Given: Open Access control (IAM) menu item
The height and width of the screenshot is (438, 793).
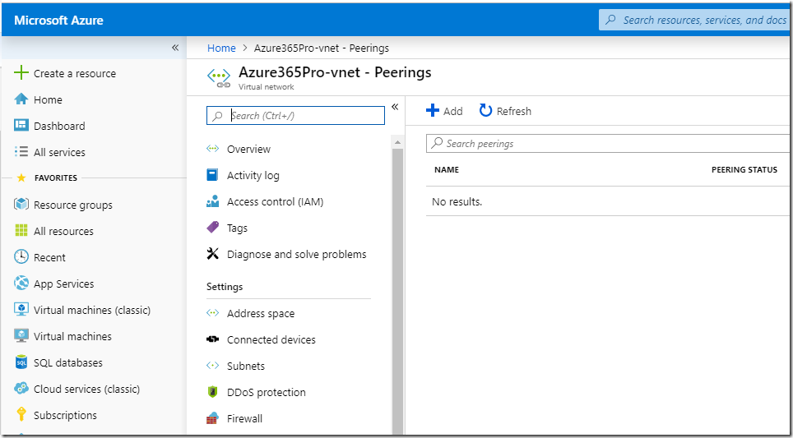Looking at the screenshot, I should pos(275,201).
